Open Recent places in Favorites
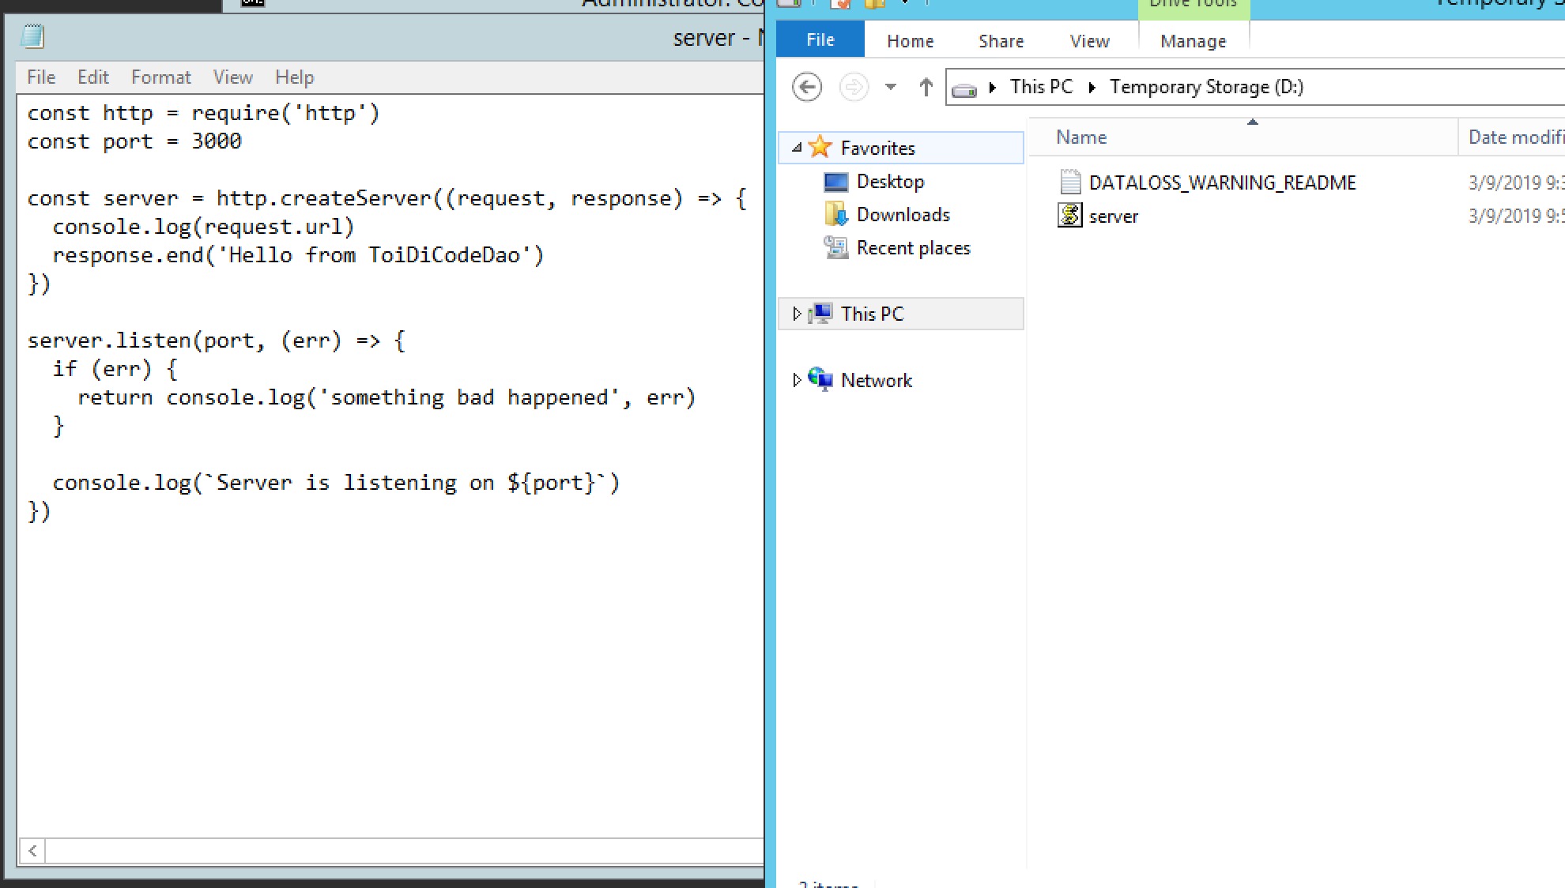The image size is (1565, 888). [913, 248]
